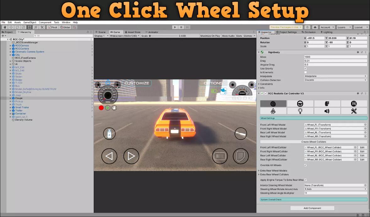Image resolution: width=370 pixels, height=217 pixels.
Task: Enable the Is Kinematic checkbox
Action: (305, 72)
